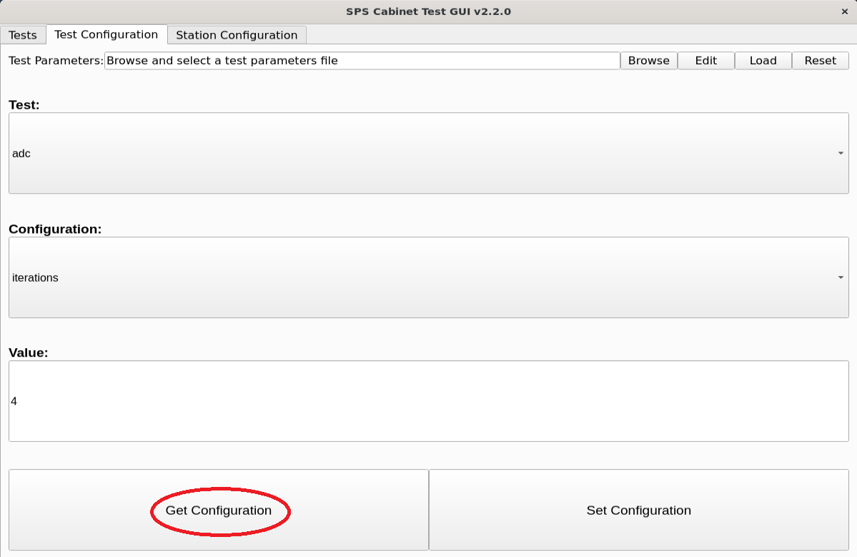Viewport: 857px width, 557px height.
Task: Open the Station Configuration tab
Action: [237, 35]
